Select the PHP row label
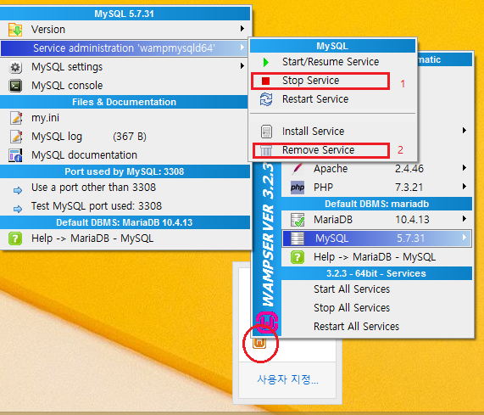Screen dimensions: 484x415 point(323,188)
